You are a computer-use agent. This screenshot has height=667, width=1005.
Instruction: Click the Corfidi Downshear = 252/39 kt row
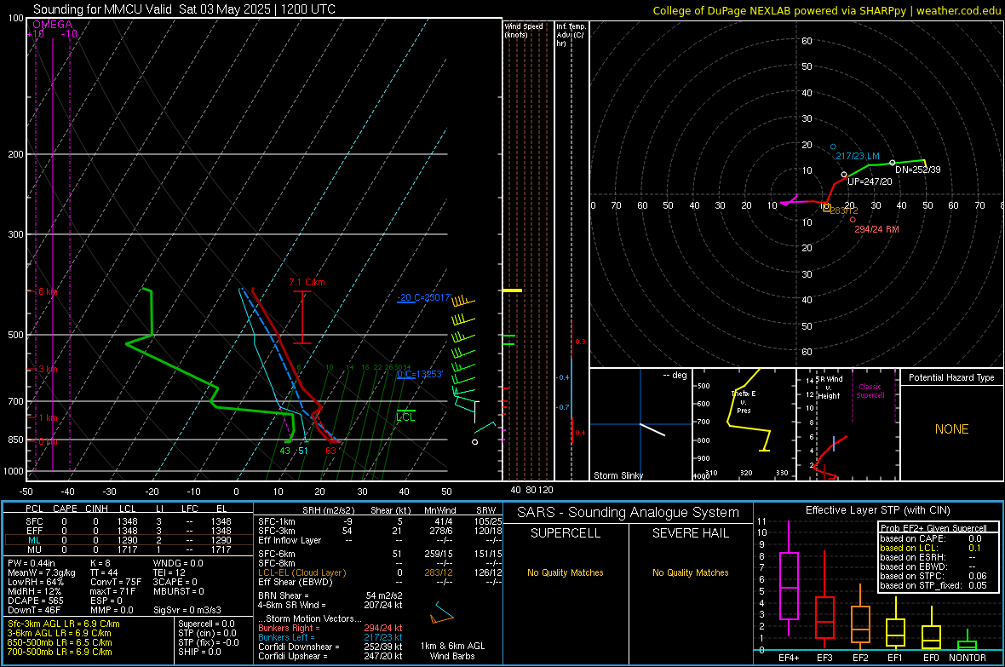[330, 647]
